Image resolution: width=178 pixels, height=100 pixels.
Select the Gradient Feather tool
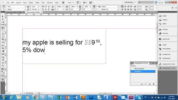pos(3,54)
